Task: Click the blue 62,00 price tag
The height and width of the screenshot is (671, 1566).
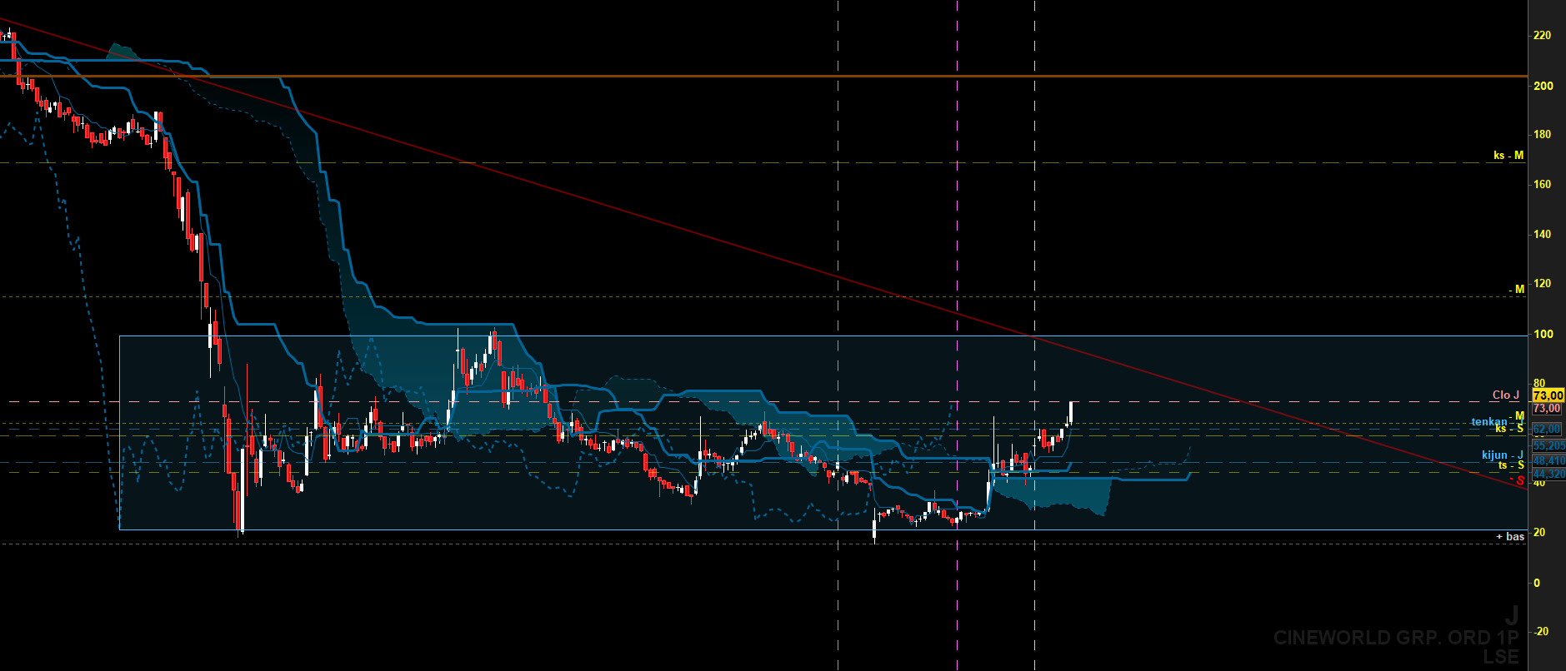Action: tap(1547, 429)
